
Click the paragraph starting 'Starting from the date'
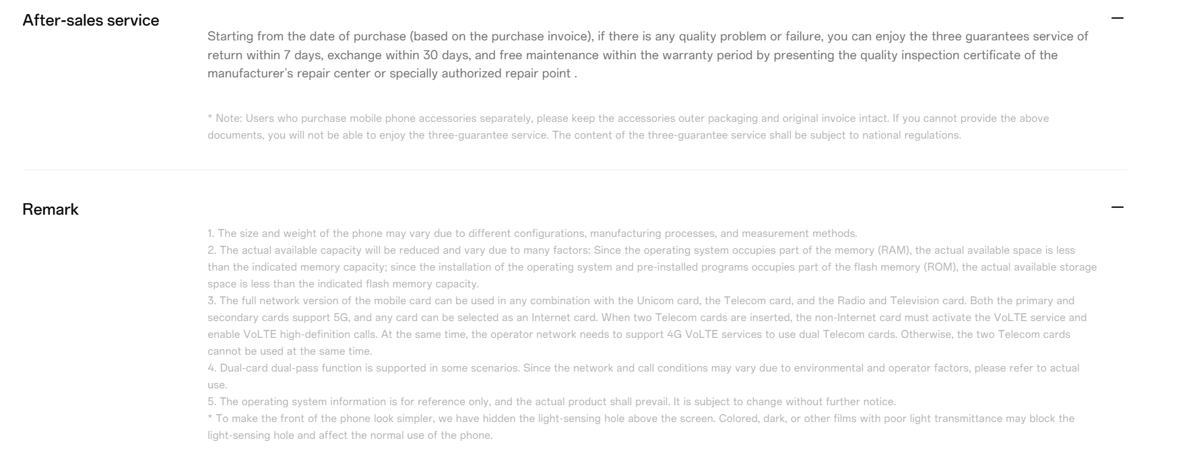(648, 55)
